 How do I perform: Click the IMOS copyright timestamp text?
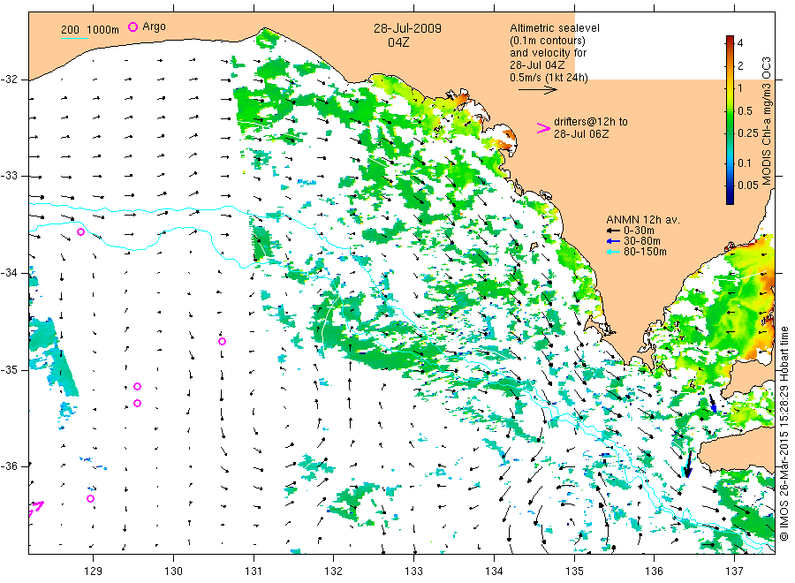click(x=784, y=434)
